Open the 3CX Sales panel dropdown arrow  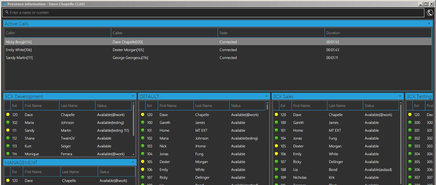click(400, 96)
